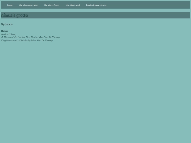
Task: Go to the atheneum (wip) page
Action: (x=28, y=5)
